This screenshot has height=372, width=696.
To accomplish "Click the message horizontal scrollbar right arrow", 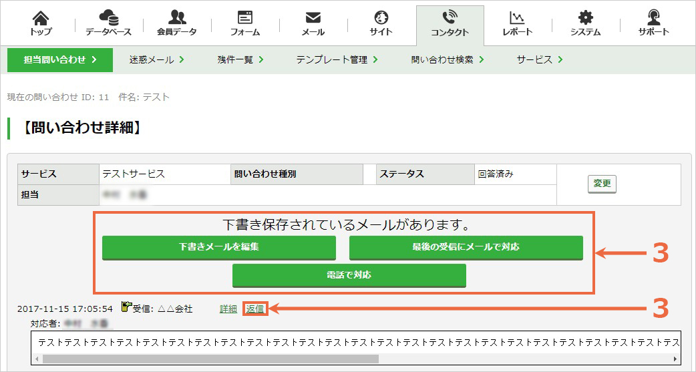I will 675,359.
